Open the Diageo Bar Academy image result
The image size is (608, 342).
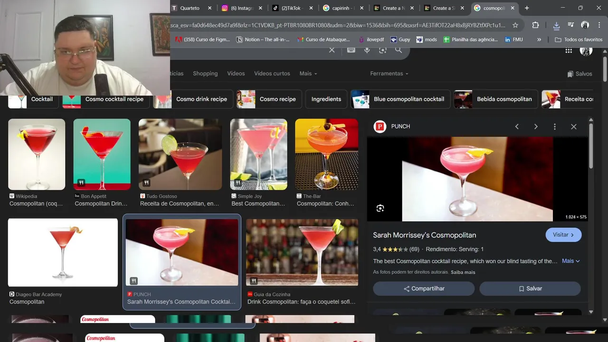pos(63,252)
